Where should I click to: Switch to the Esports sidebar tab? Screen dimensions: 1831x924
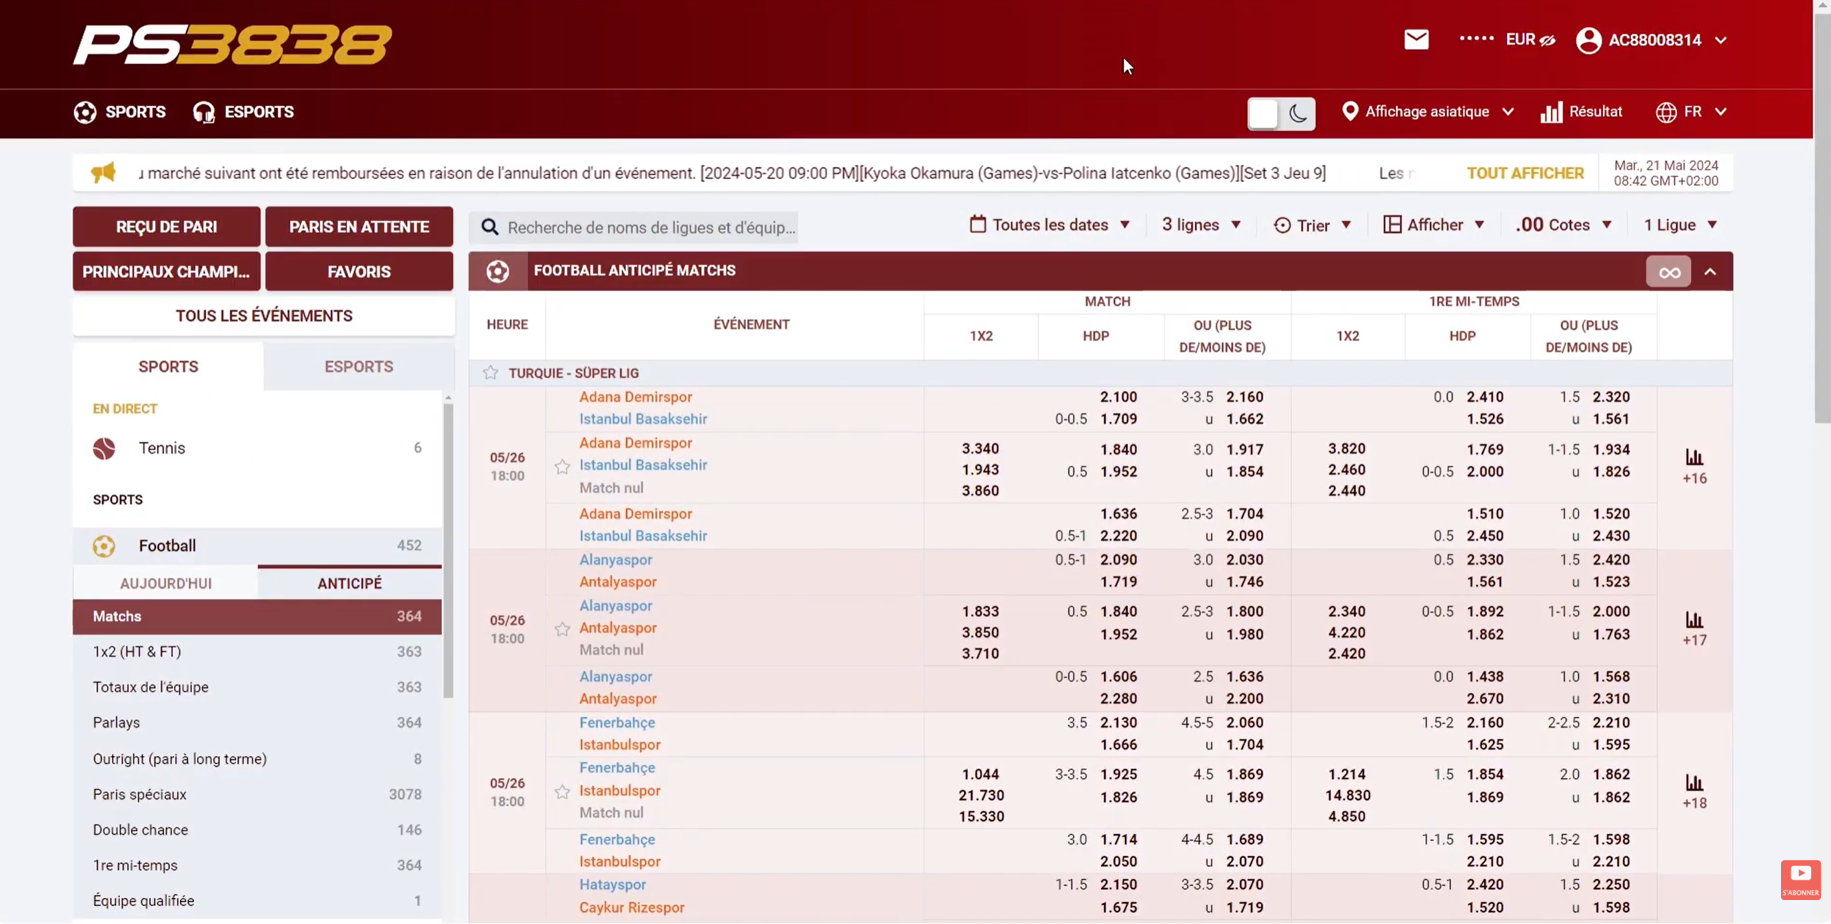[358, 366]
